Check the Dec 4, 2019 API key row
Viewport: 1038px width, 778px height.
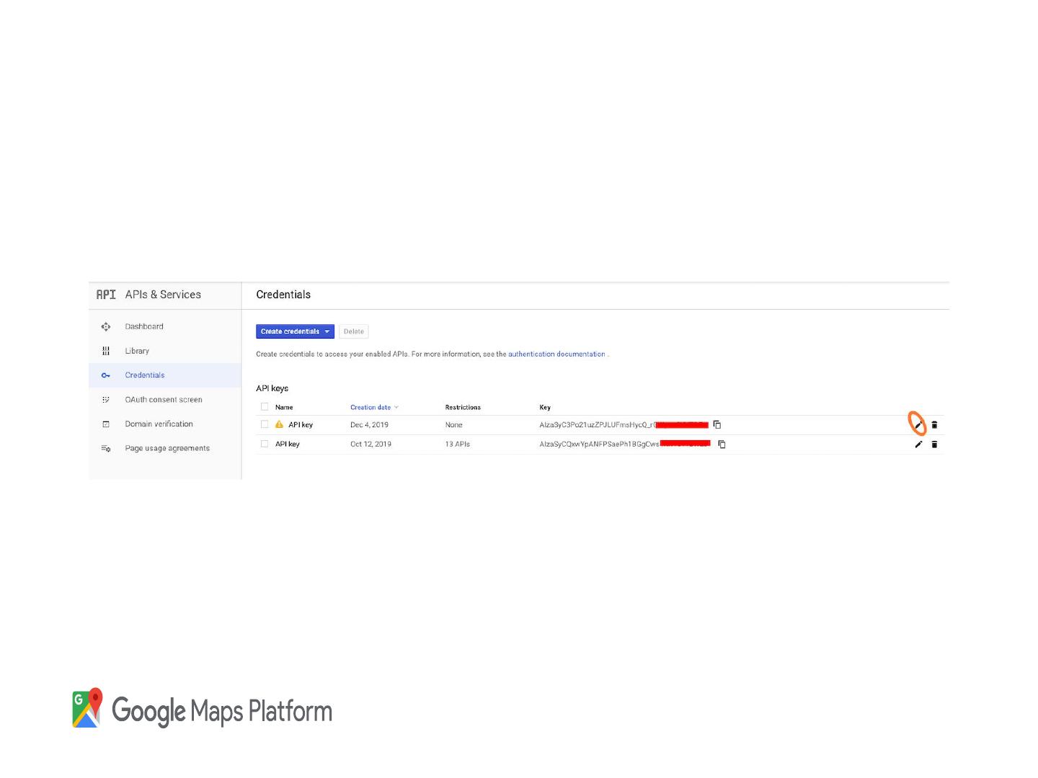tap(265, 424)
